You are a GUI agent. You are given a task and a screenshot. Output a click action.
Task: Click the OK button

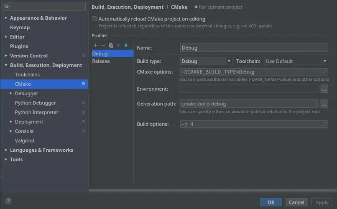[271, 202]
